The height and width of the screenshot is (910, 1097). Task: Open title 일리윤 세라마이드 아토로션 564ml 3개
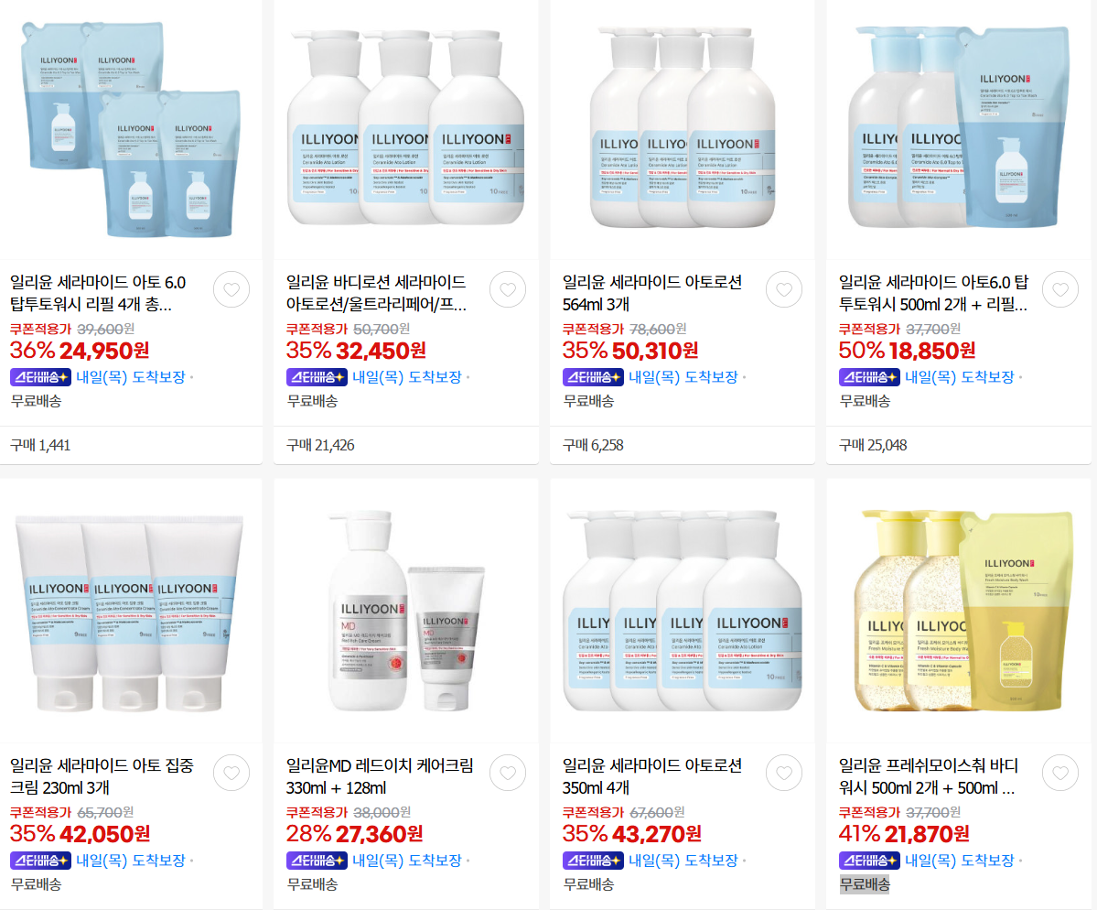651,293
